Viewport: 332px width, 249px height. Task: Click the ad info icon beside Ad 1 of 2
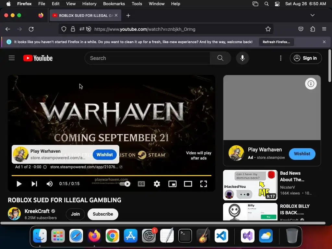[x=45, y=167]
